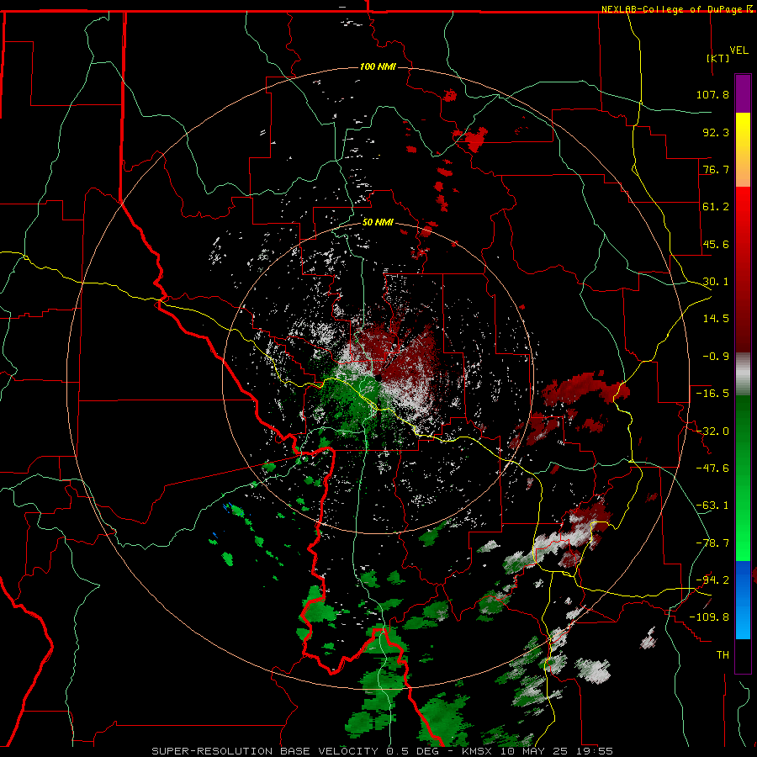Screen dimensions: 757x757
Task: Click the -16.5 velocity scale value
Action: [x=712, y=394]
